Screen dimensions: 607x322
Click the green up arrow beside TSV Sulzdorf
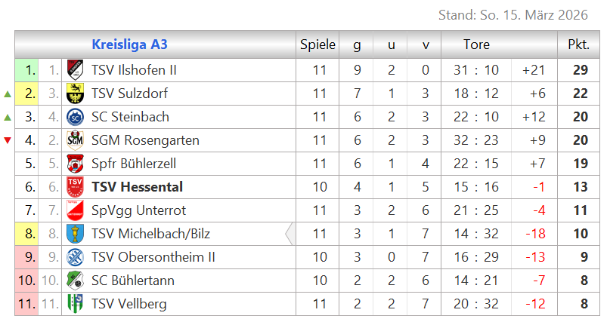[x=8, y=94]
